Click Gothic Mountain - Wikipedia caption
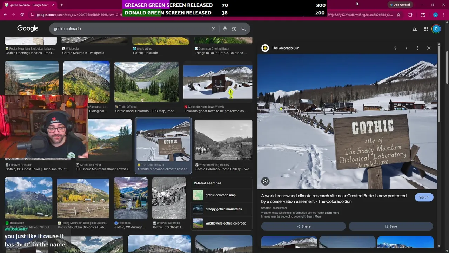The height and width of the screenshot is (253, 449). tap(83, 53)
